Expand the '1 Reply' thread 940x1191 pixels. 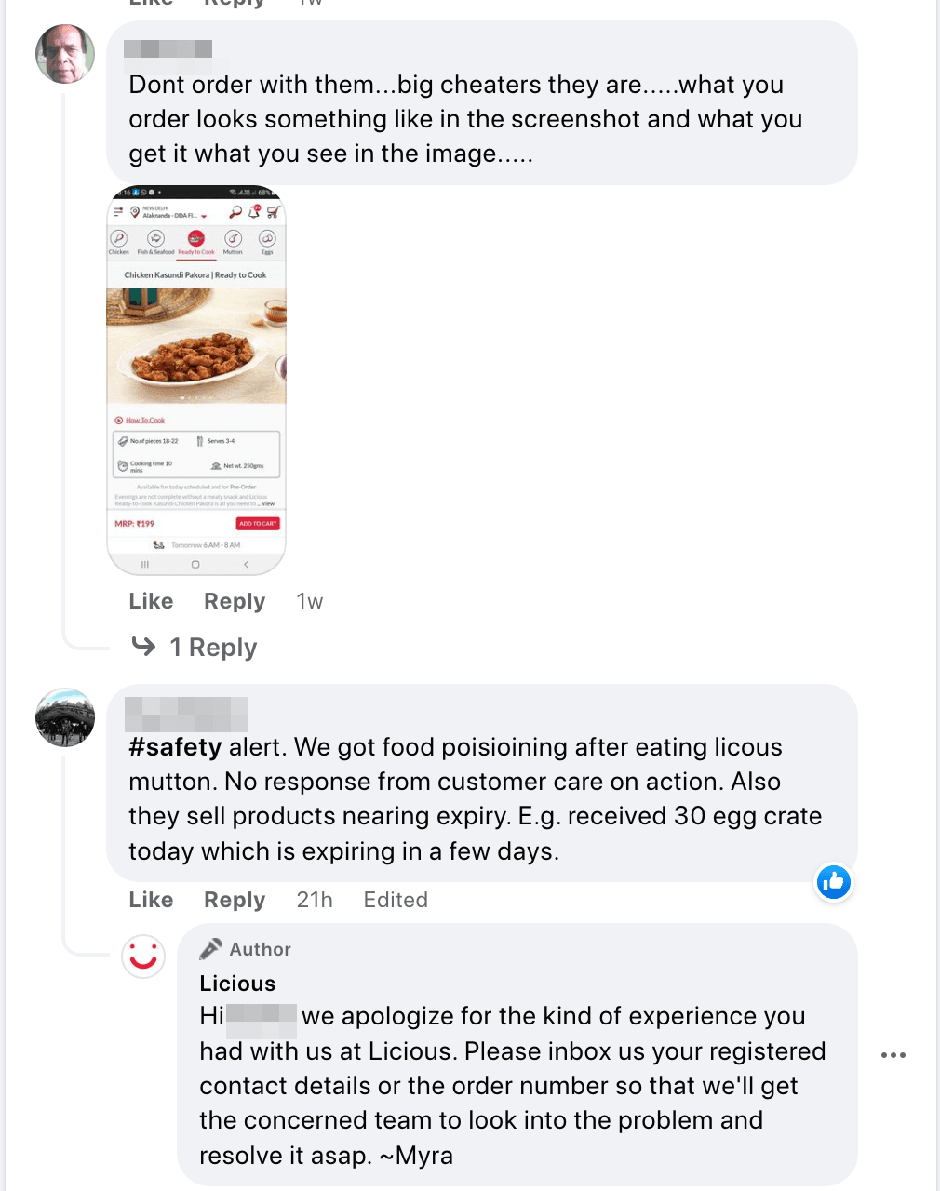point(213,648)
